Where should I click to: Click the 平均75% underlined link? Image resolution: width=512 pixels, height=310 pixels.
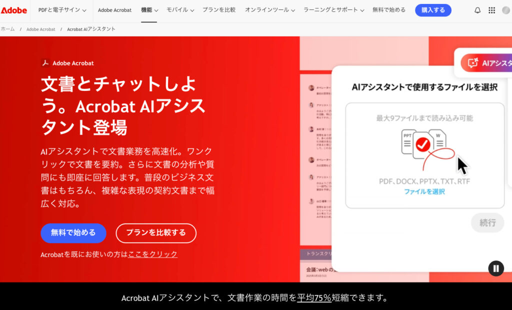pyautogui.click(x=314, y=298)
